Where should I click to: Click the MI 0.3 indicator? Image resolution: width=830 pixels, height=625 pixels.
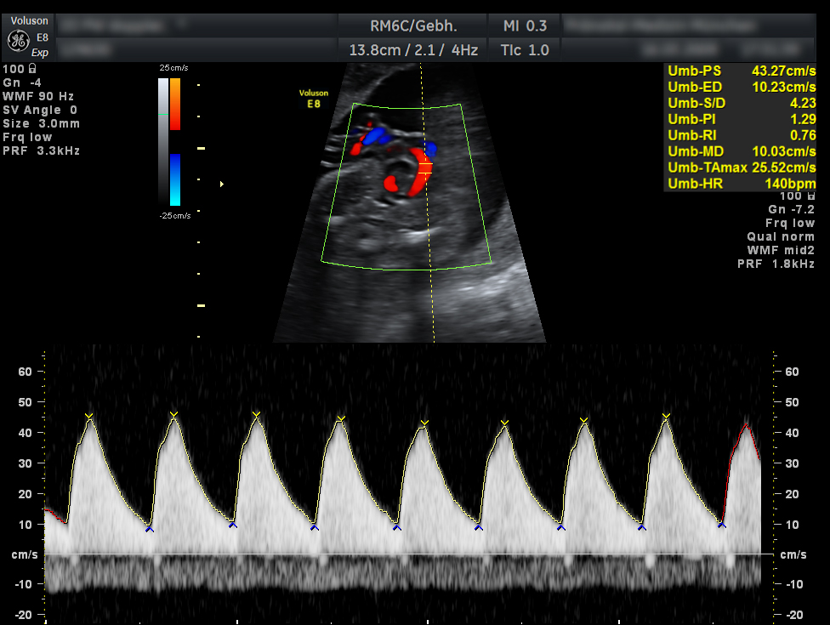(526, 26)
